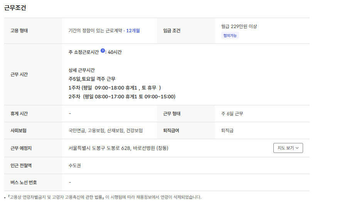The height and width of the screenshot is (216, 347).
Task: Click the 고용상 연령차별금지 law notice text
Action: (x=104, y=197)
